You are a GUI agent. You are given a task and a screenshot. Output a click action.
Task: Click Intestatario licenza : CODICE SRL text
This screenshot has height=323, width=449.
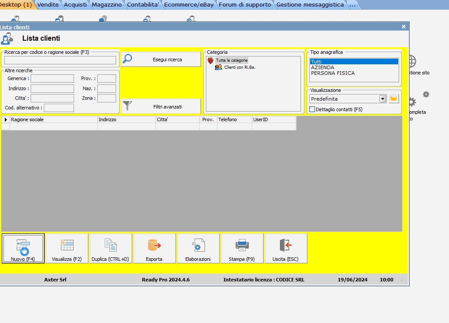[x=264, y=280]
